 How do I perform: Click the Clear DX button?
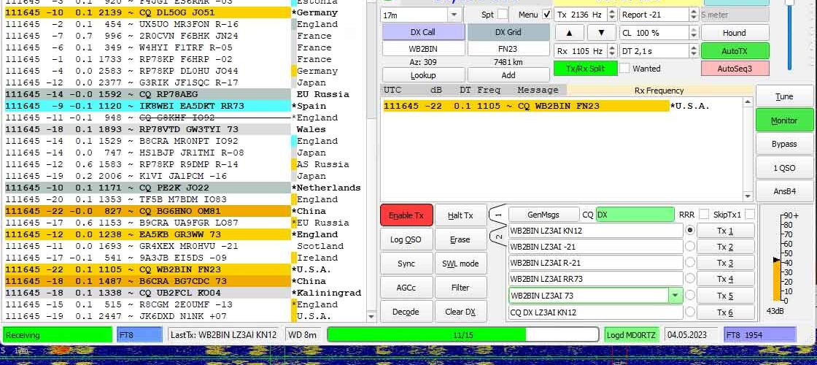pos(460,312)
